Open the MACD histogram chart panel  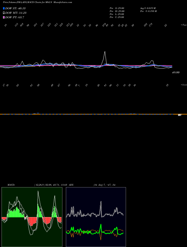point(32,217)
